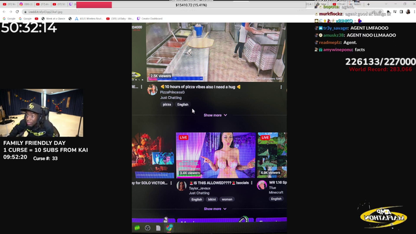
Task: Open a new tab with the plus button
Action: (x=369, y=5)
